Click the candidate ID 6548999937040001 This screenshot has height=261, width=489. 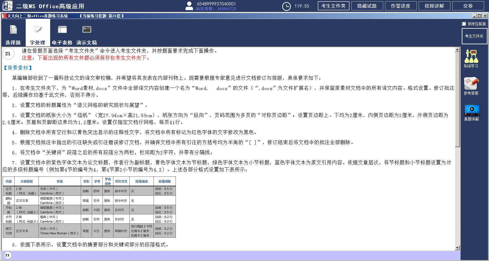[x=216, y=4]
